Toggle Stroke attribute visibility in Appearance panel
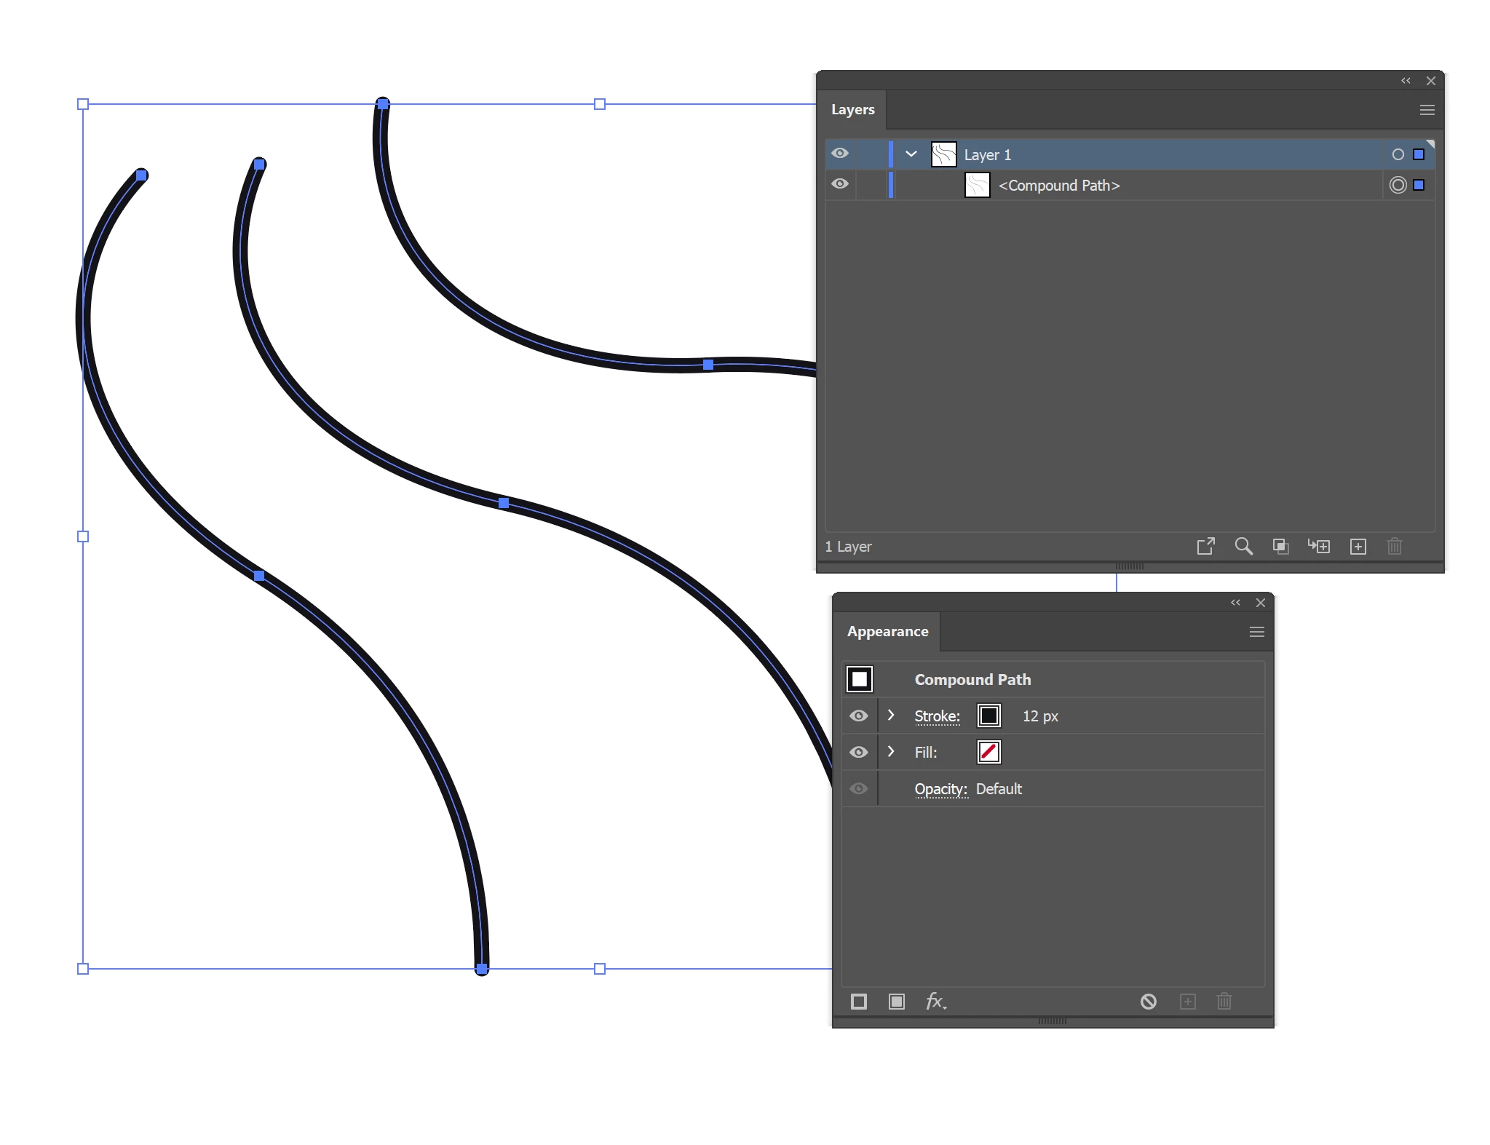Viewport: 1490px width, 1145px height. tap(859, 716)
